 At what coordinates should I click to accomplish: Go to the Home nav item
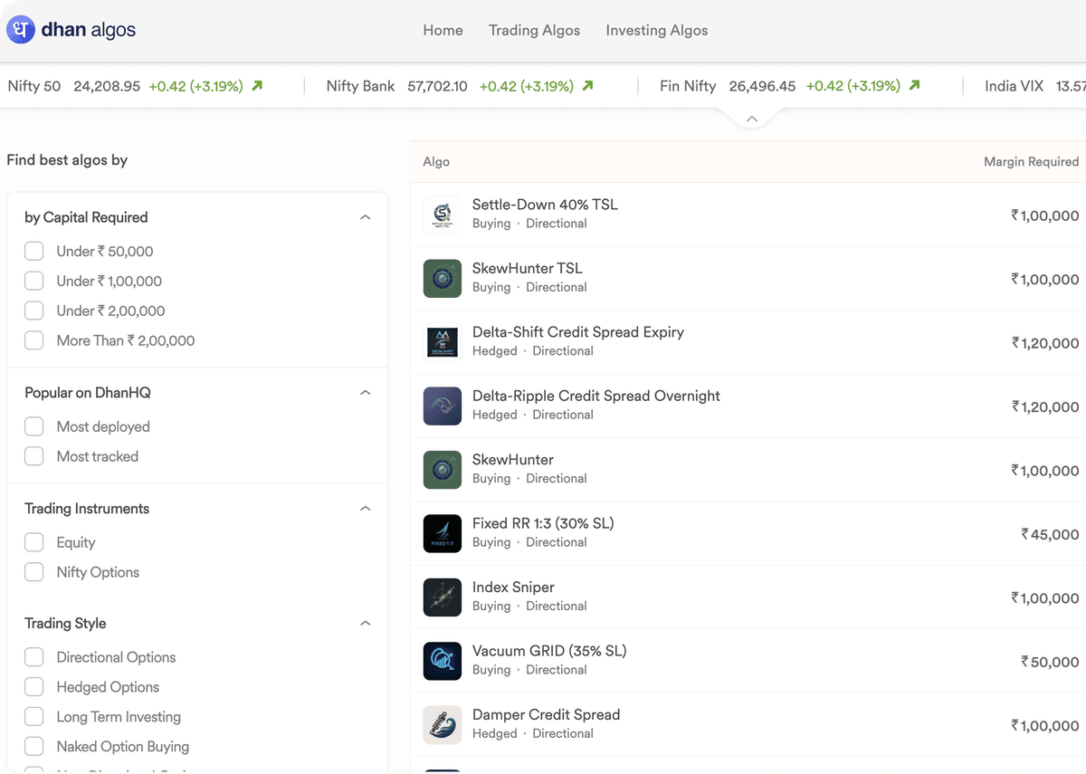tap(443, 30)
